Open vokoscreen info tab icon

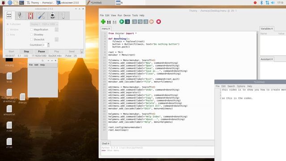[x=63, y=16]
